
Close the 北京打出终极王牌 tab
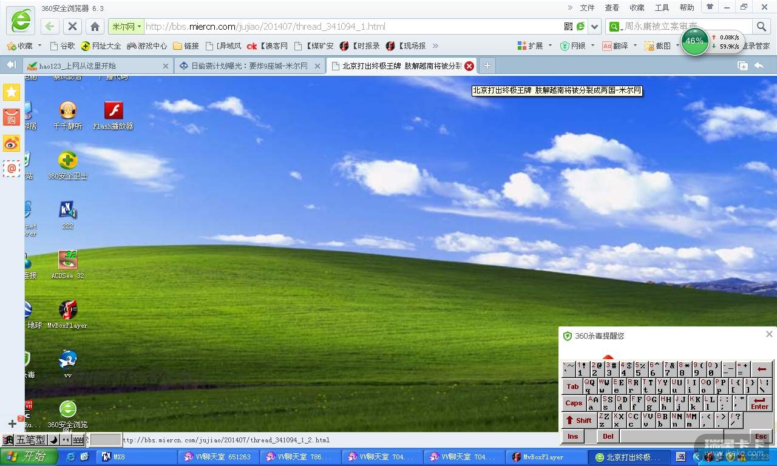[x=469, y=66]
